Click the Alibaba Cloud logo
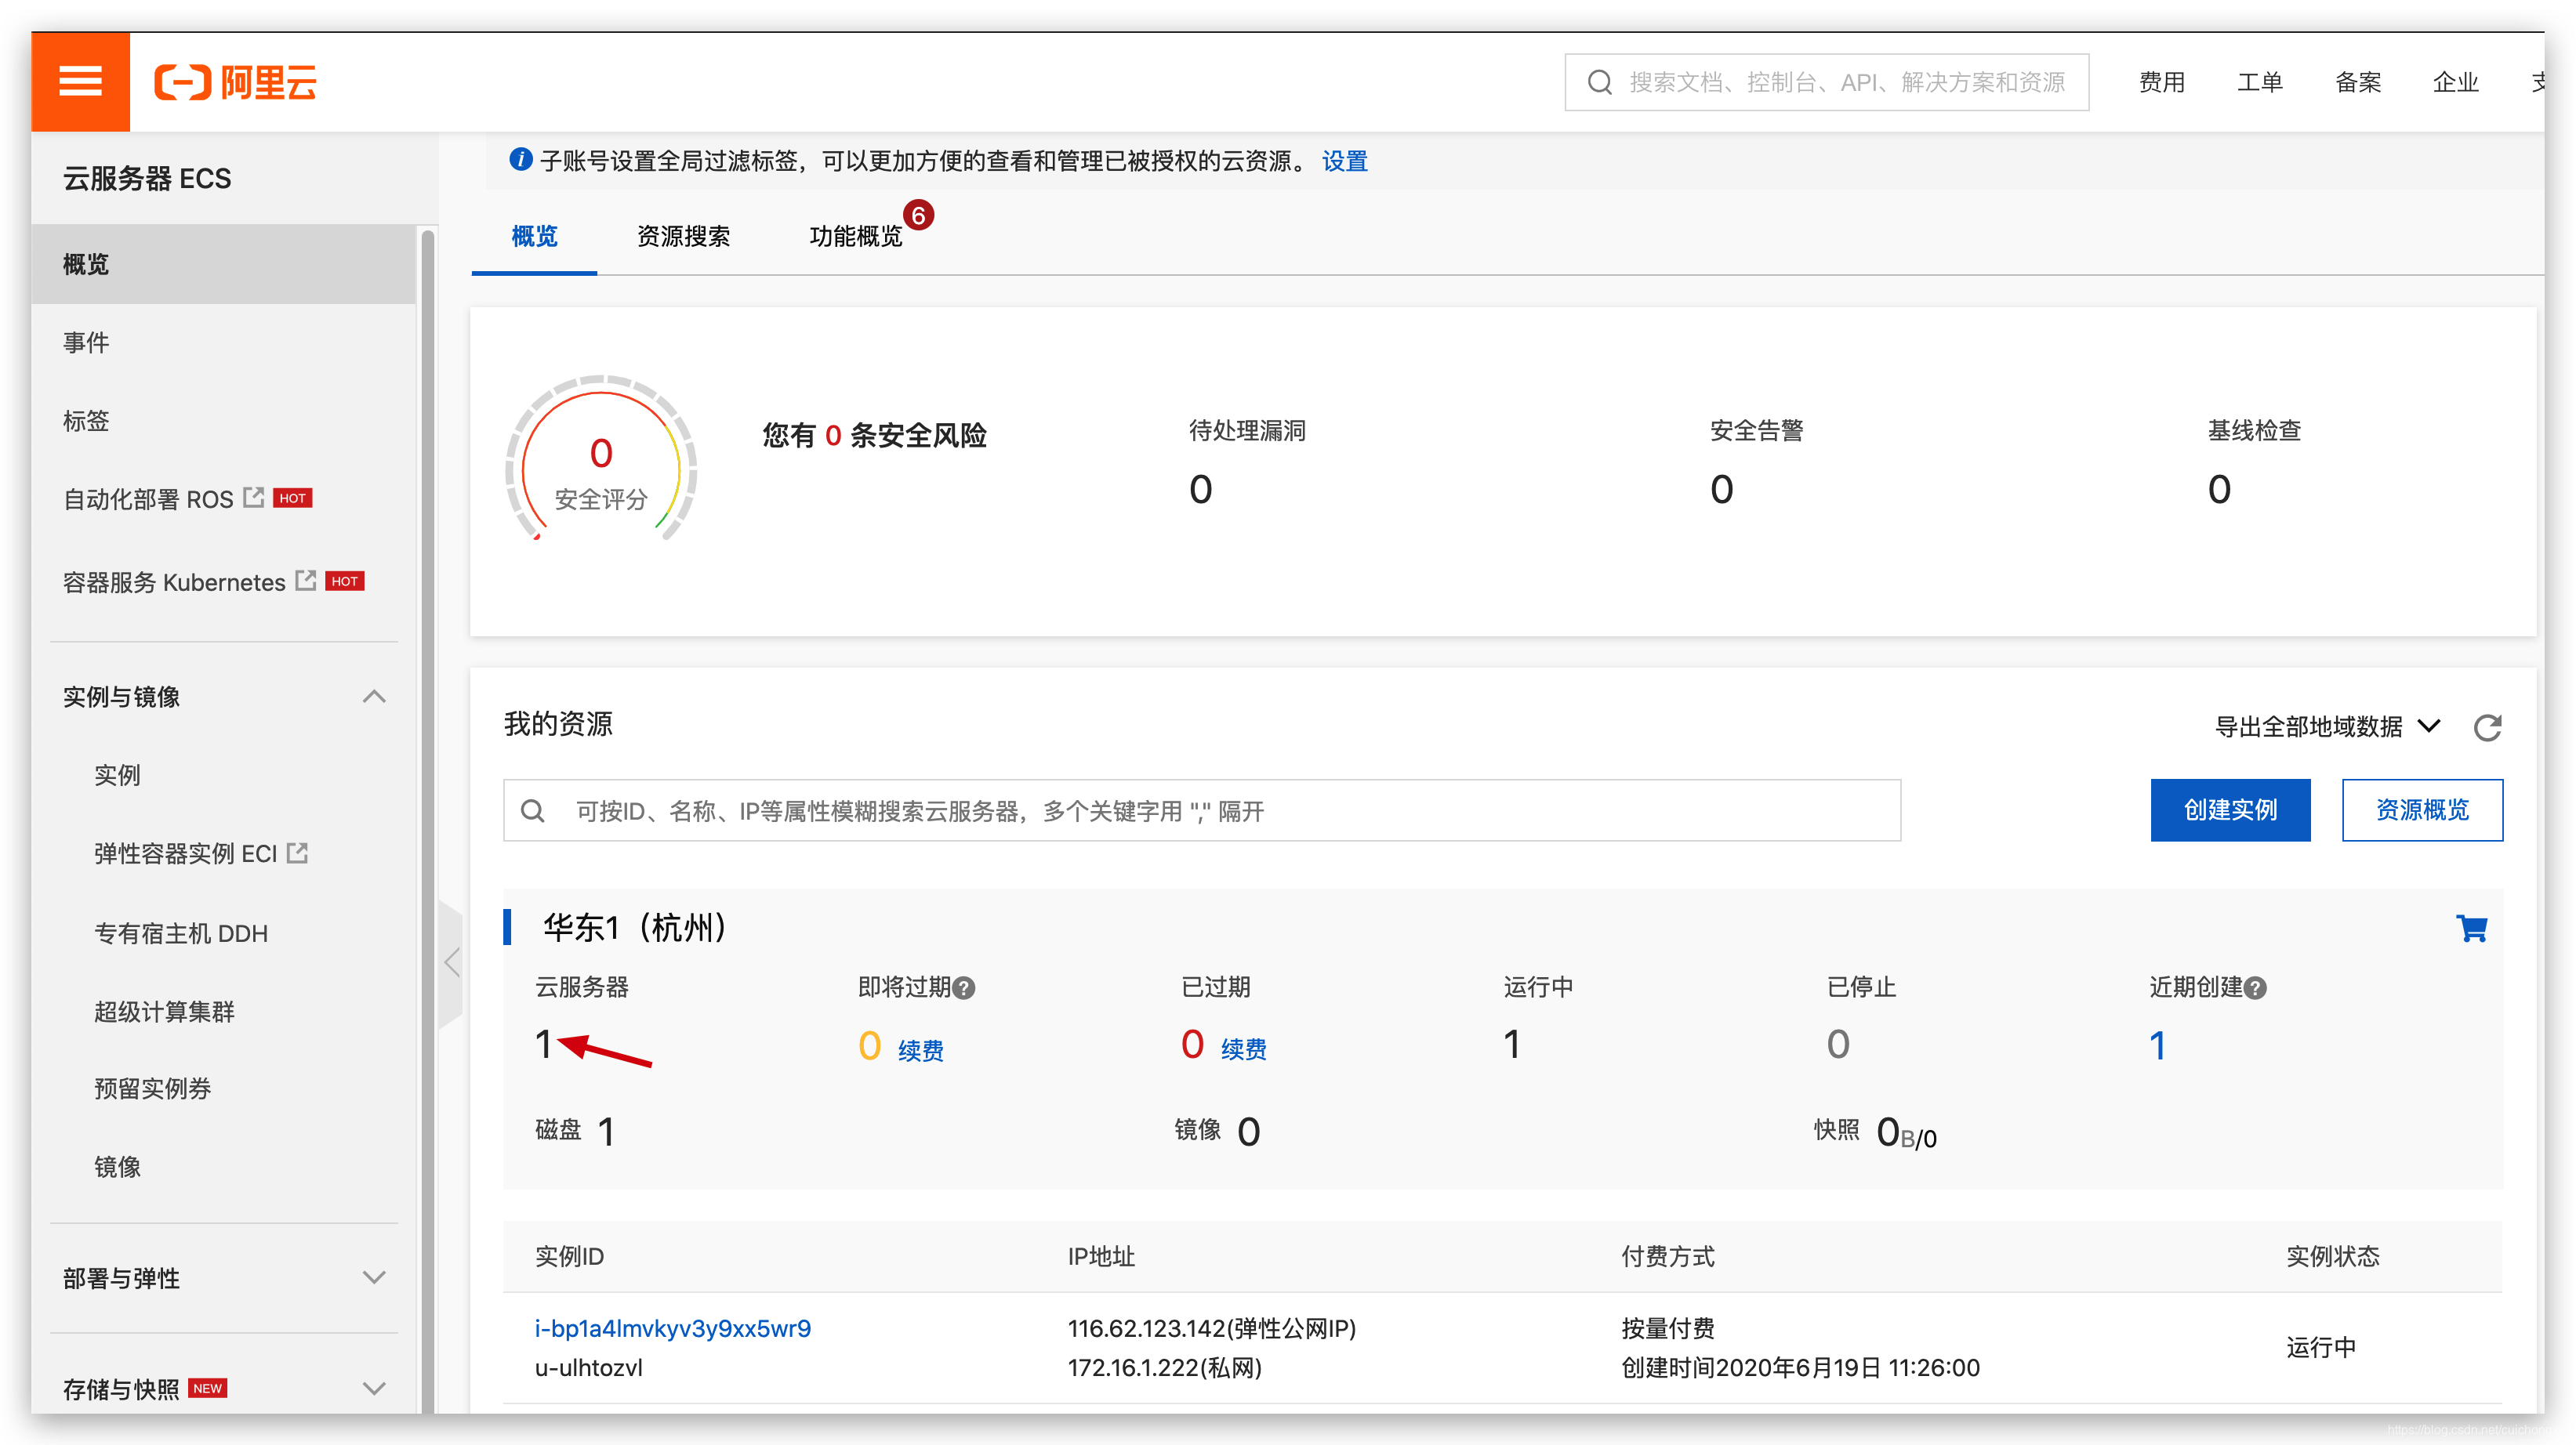The width and height of the screenshot is (2576, 1445). click(236, 82)
